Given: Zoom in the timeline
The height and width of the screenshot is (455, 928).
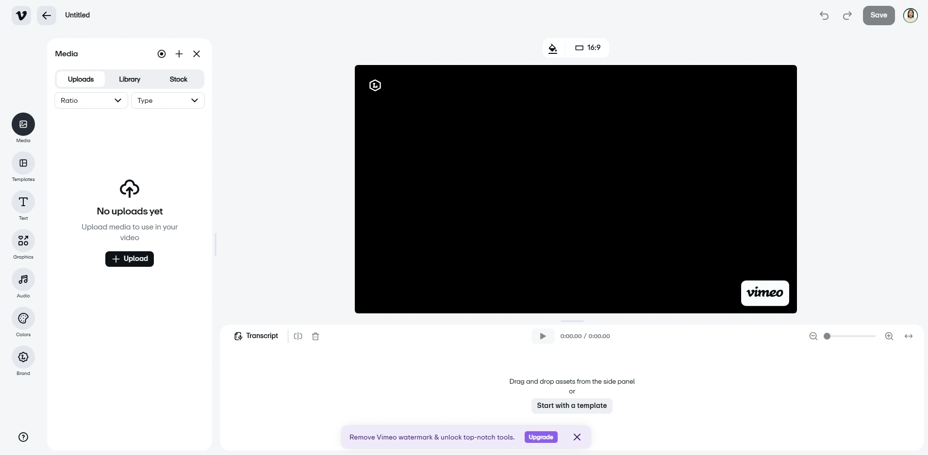Looking at the screenshot, I should (x=889, y=336).
